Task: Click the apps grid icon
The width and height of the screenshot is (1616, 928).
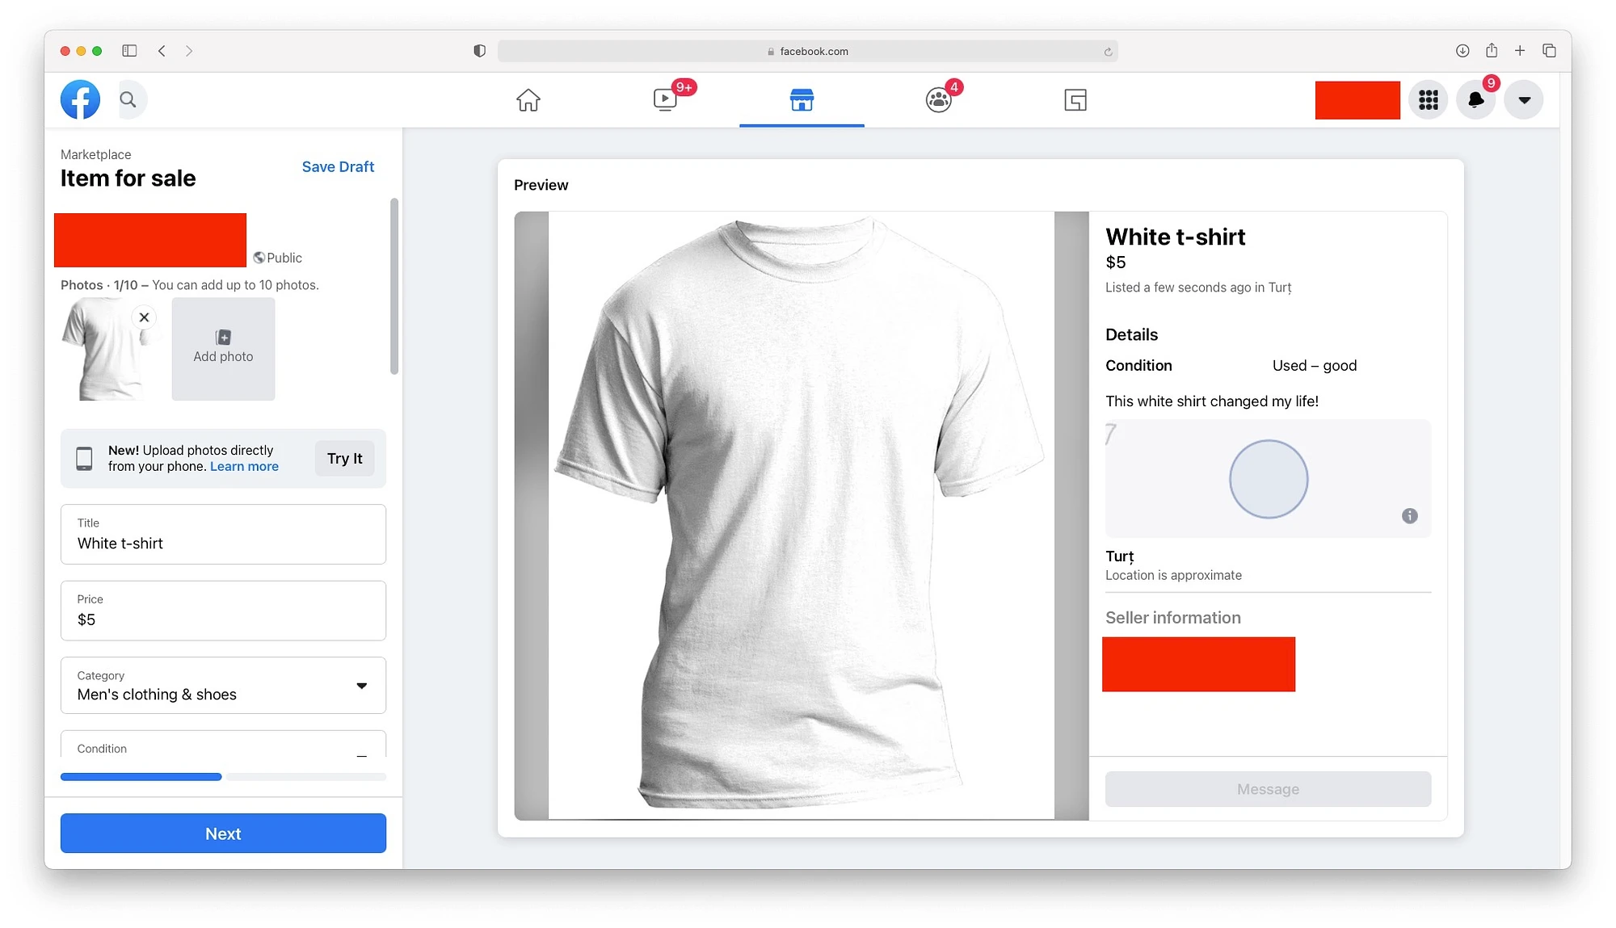Action: coord(1429,100)
